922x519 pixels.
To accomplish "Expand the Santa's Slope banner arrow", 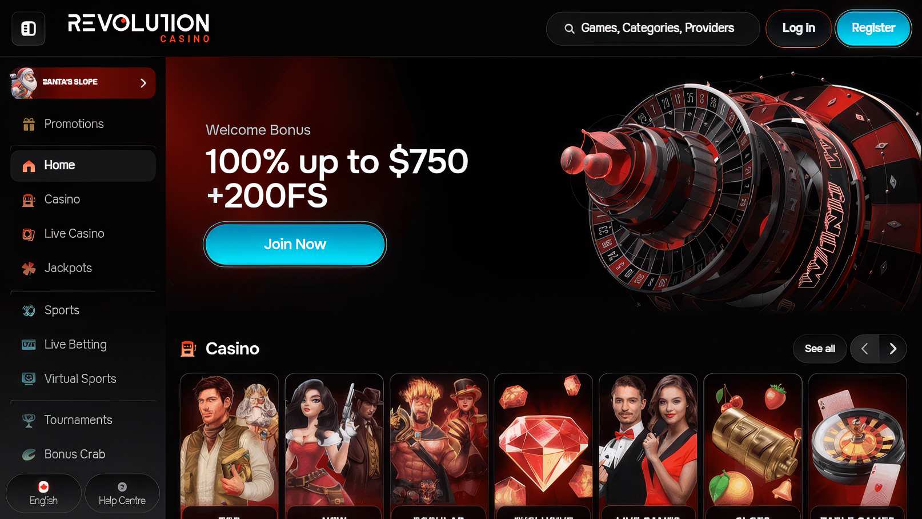I will (143, 83).
